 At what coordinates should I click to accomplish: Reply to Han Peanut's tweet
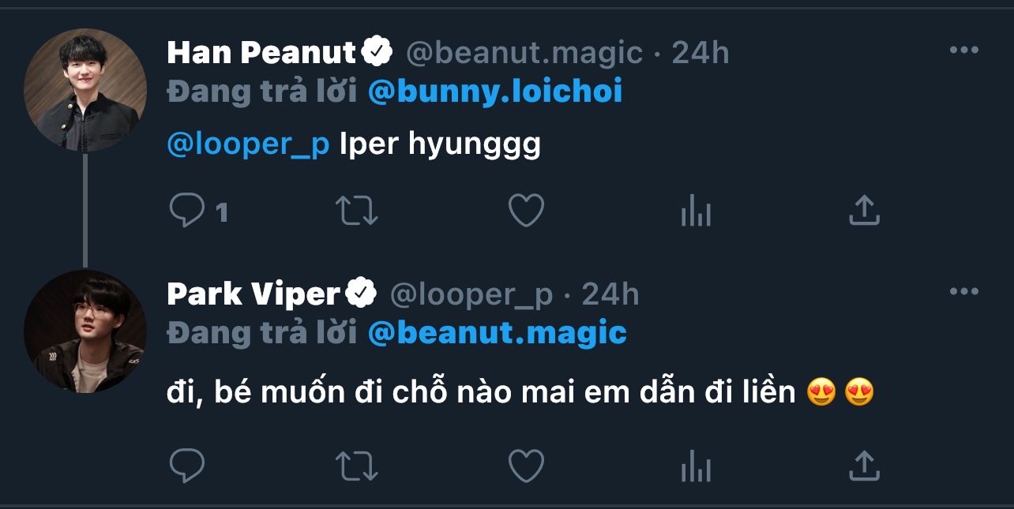pos(187,211)
